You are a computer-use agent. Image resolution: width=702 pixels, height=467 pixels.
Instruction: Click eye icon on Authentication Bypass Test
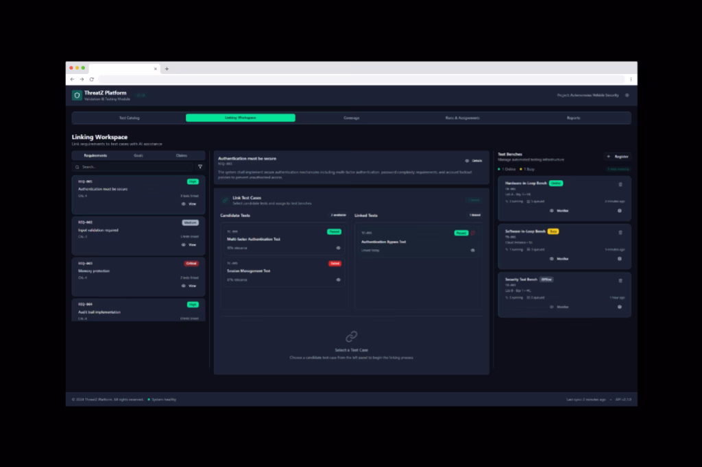point(472,250)
